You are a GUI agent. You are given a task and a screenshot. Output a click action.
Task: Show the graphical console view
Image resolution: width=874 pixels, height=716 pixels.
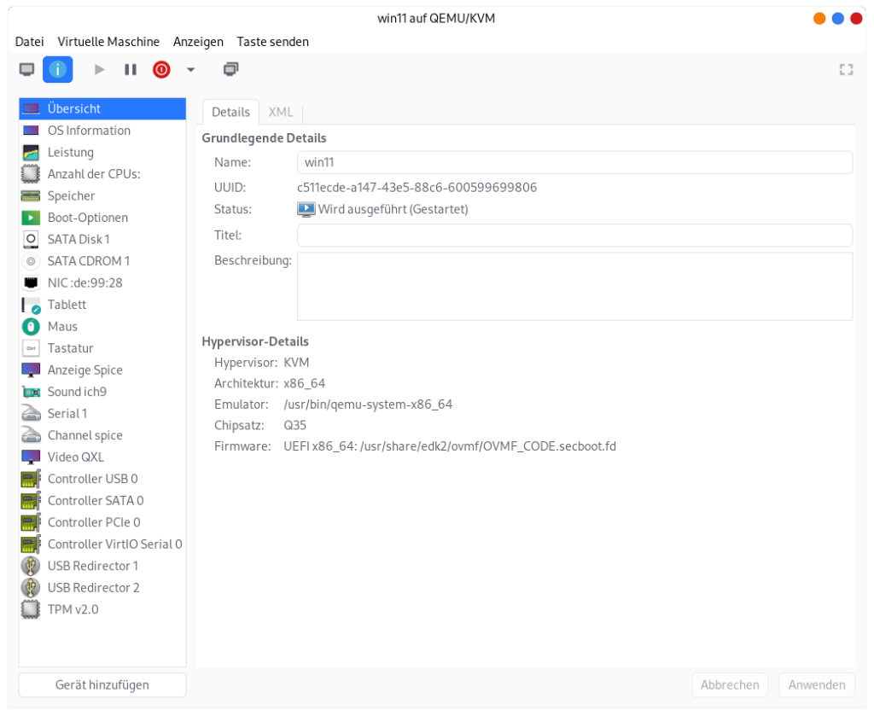point(26,70)
